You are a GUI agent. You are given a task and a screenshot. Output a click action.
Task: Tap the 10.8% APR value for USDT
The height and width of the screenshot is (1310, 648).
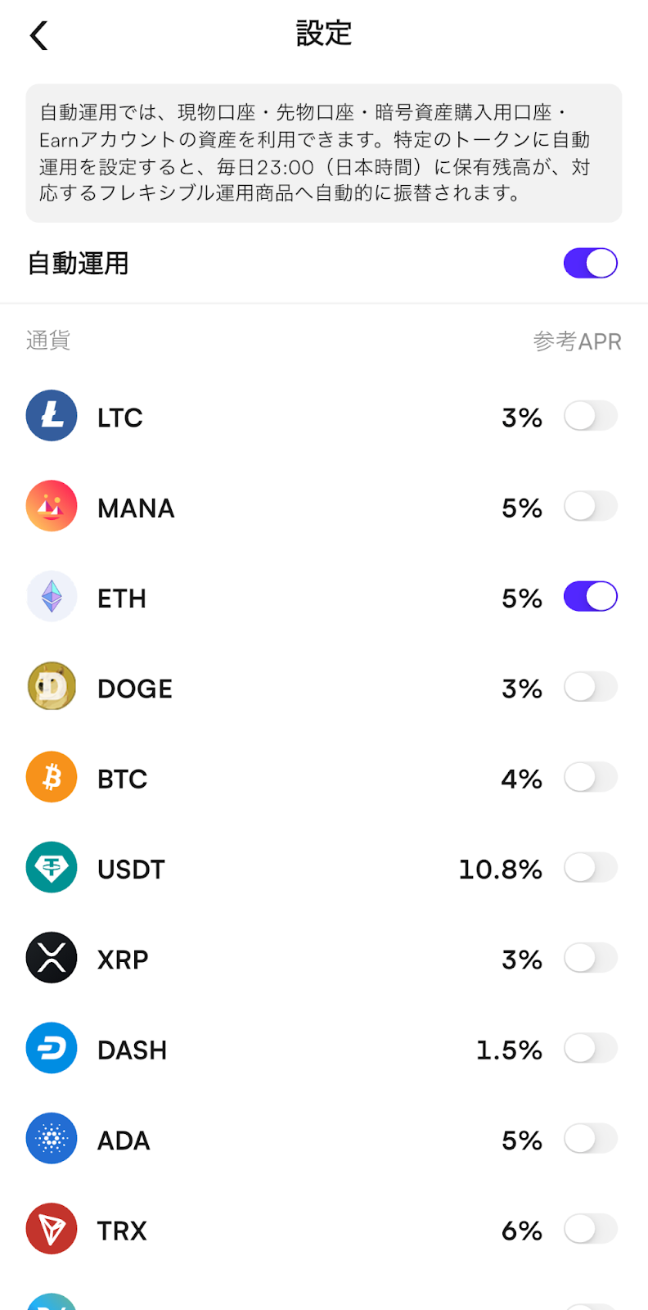point(500,870)
